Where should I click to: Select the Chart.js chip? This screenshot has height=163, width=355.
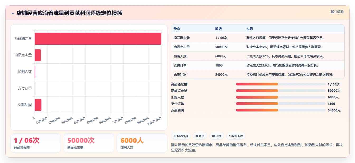coord(181,136)
